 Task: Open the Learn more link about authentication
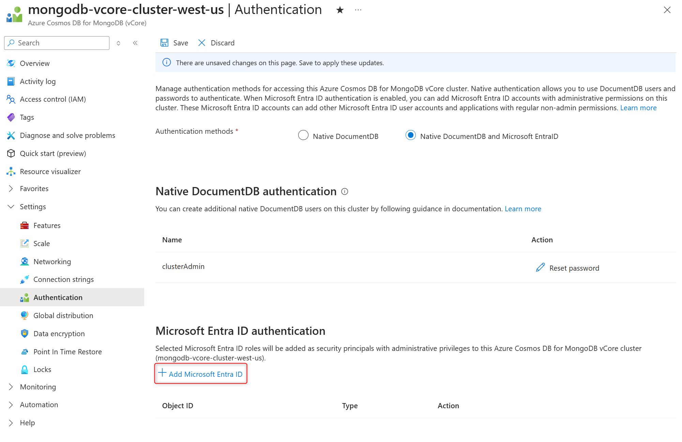pos(638,108)
